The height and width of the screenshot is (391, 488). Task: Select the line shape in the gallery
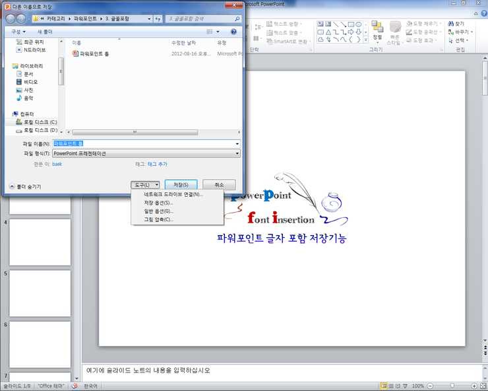336,24
